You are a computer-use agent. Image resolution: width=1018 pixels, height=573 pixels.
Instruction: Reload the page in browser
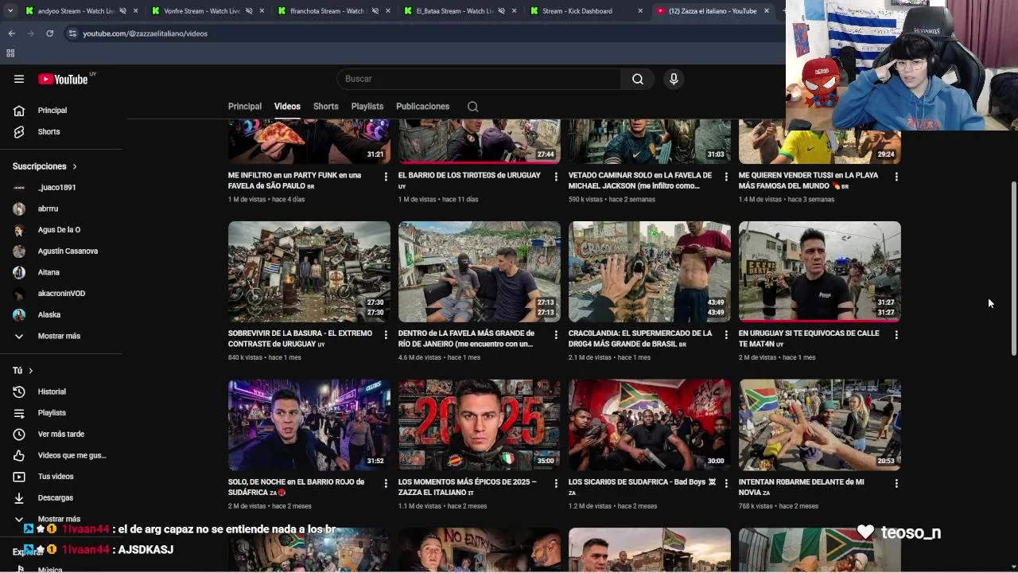click(x=49, y=33)
